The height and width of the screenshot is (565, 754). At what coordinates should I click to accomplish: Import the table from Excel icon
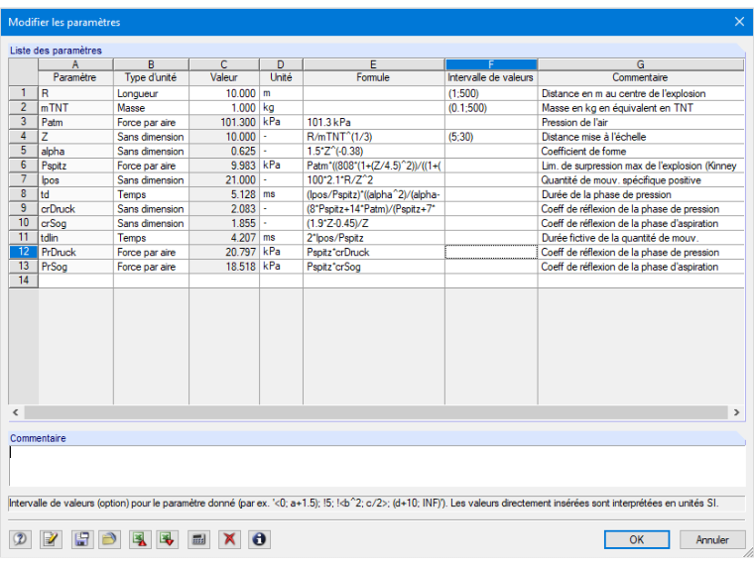tap(168, 539)
